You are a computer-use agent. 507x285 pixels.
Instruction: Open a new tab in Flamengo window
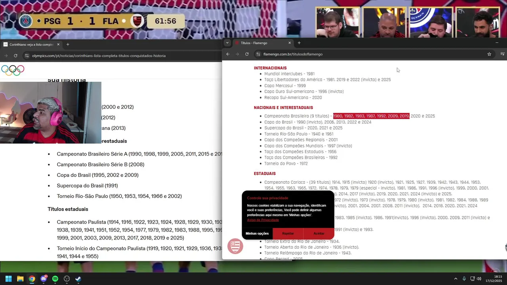pos(299,43)
